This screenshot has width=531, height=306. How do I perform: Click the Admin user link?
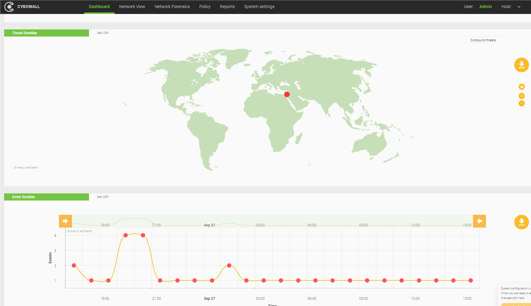485,7
